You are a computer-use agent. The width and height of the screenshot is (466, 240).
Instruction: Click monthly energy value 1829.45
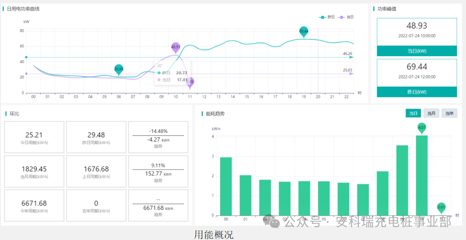34,169
